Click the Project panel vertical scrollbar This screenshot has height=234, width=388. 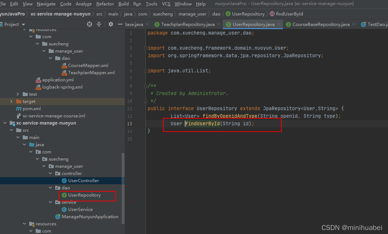pos(123,188)
